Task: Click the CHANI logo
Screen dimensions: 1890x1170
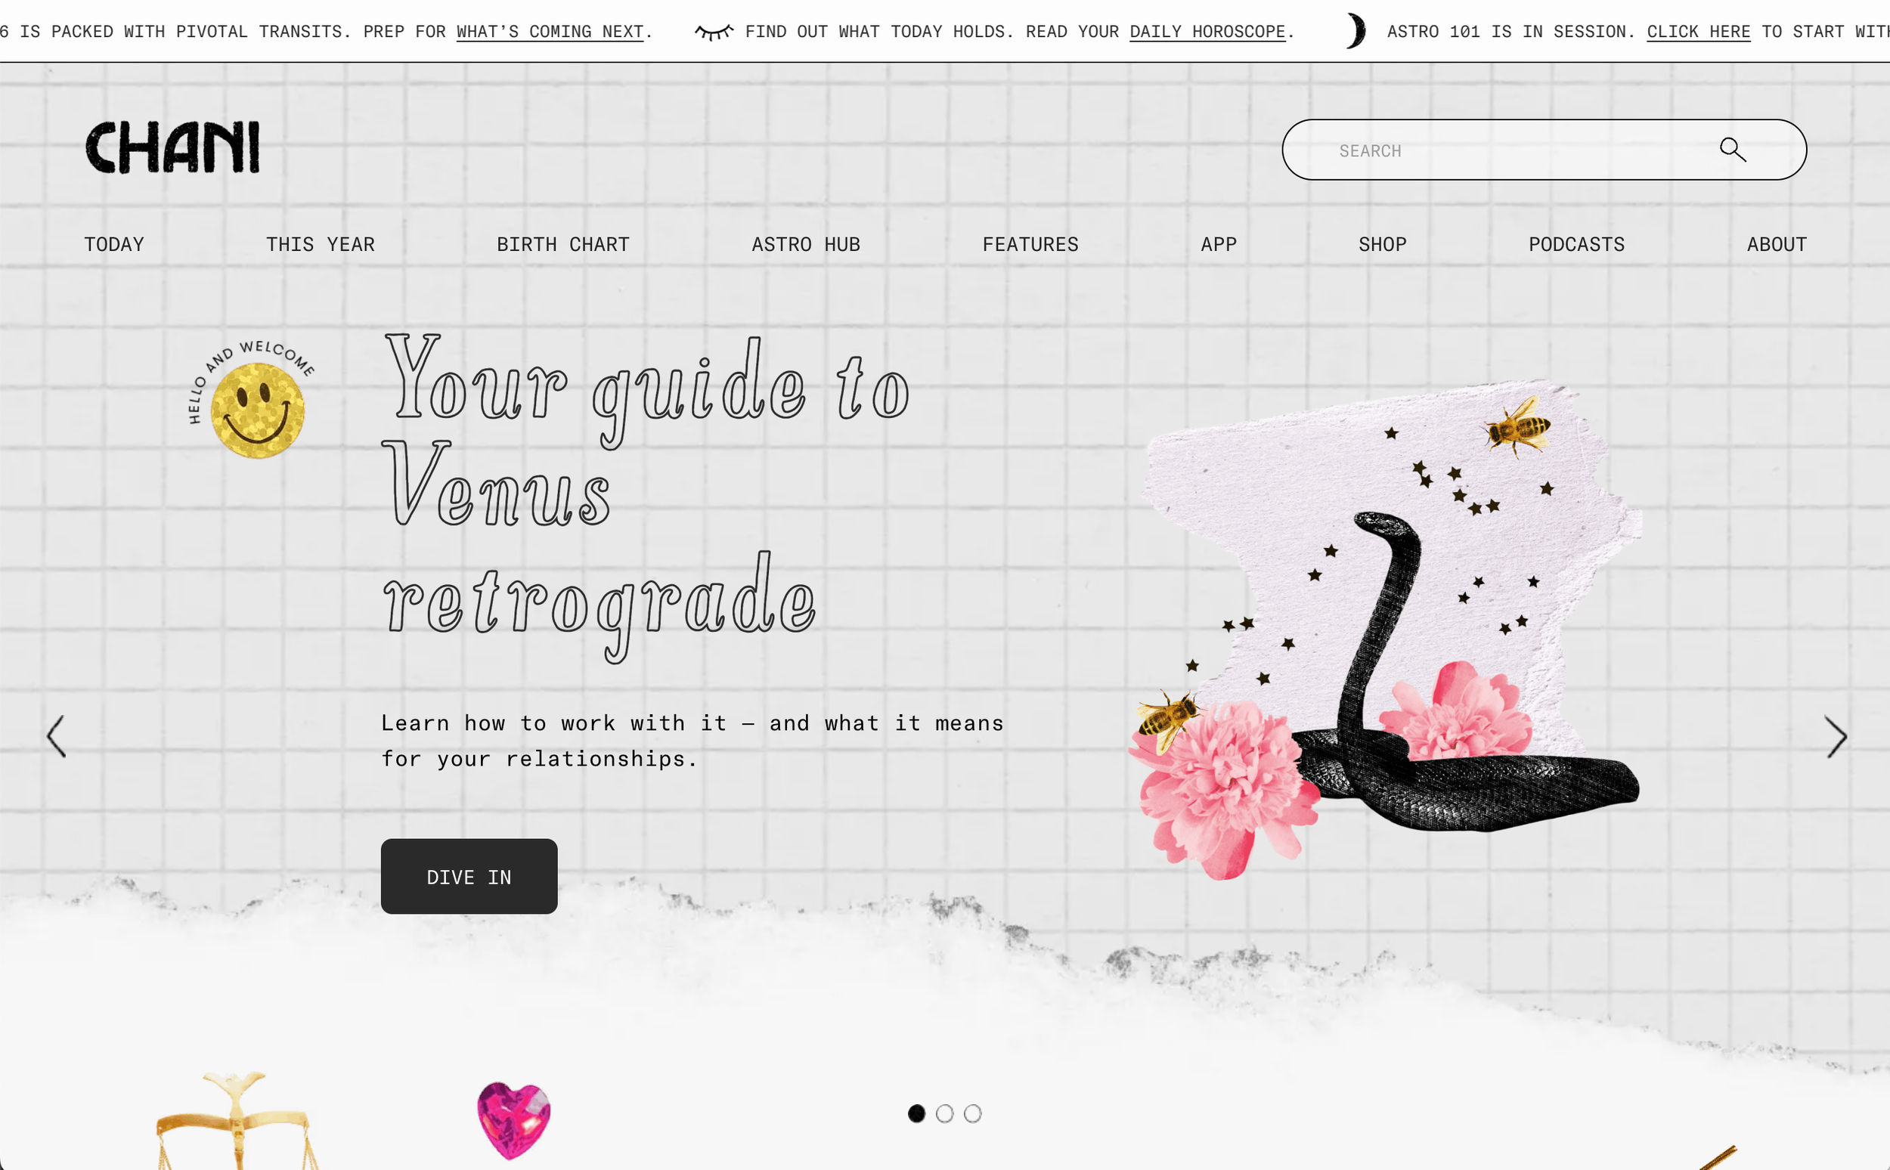Action: [x=172, y=147]
